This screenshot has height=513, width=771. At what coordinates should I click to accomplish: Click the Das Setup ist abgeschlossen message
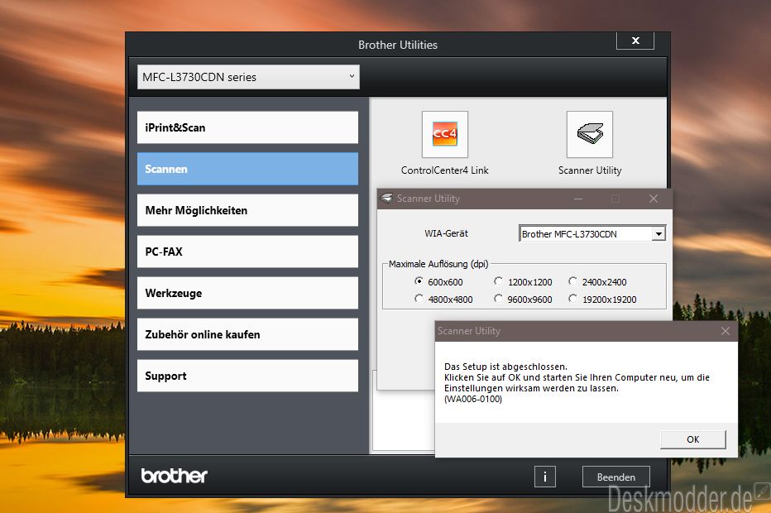505,367
